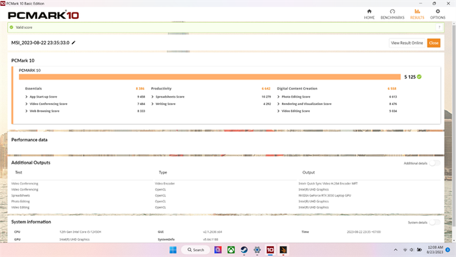Toggle Additional details switch
Viewport: 456px width, 257px height.
point(435,163)
